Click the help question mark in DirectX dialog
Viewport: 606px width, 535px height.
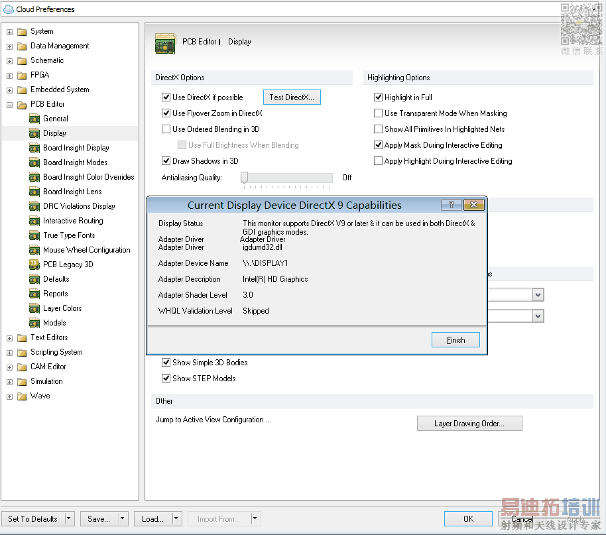tap(451, 205)
